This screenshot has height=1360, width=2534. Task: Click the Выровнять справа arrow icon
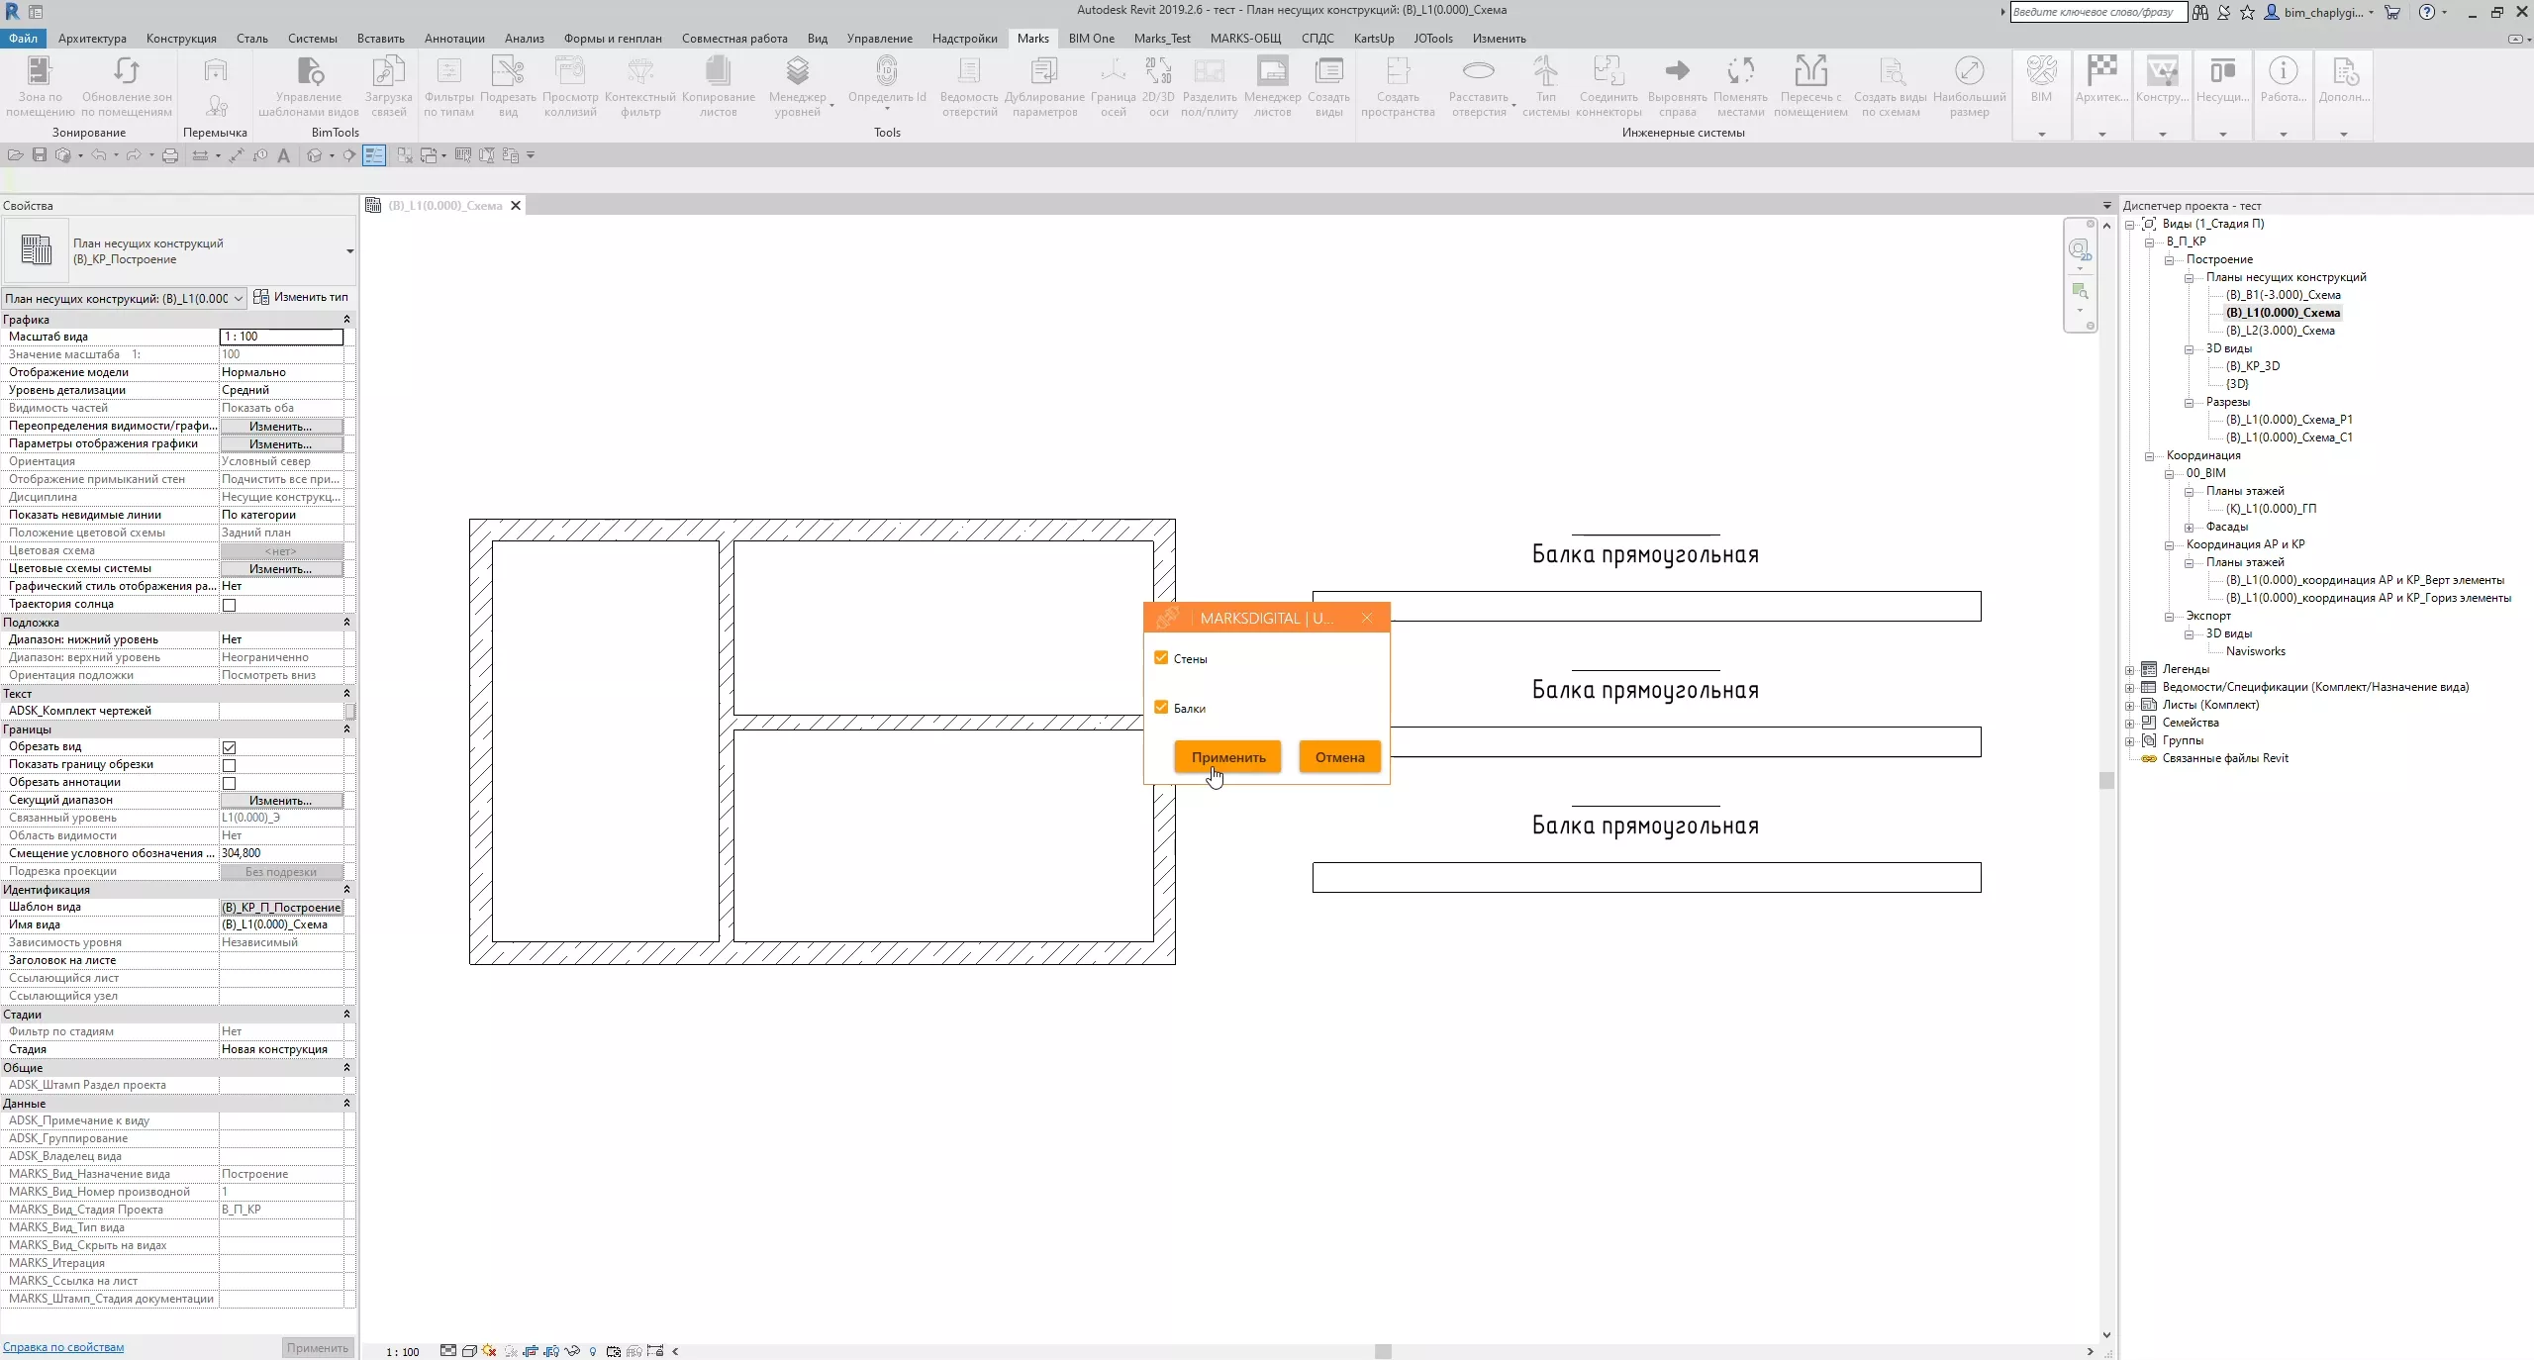point(1677,72)
